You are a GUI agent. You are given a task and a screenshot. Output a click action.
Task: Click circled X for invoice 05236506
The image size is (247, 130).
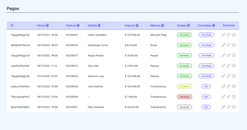point(234,97)
